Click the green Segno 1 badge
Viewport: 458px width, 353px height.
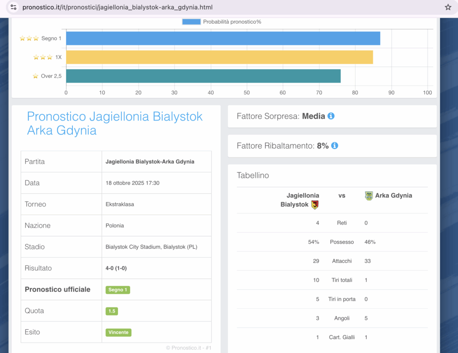[x=118, y=290]
